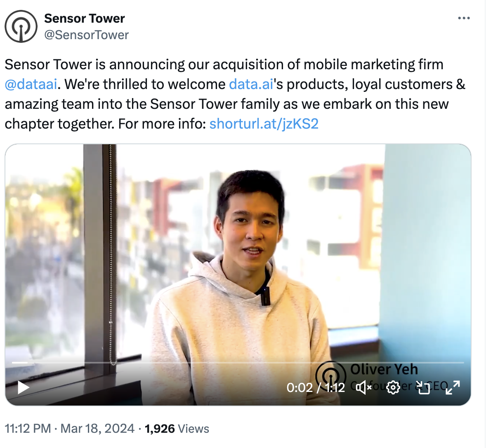Click the Oliver Yeh name caption
This screenshot has height=448, width=486.
[x=384, y=369]
